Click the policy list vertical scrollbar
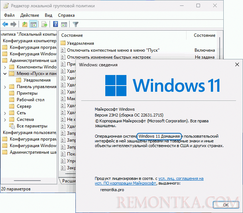 [220, 48]
